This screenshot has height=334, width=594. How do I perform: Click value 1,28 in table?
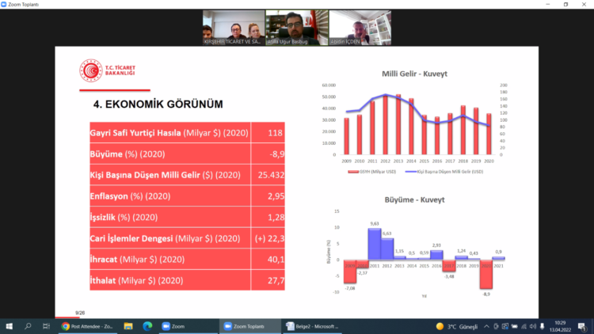pyautogui.click(x=276, y=218)
